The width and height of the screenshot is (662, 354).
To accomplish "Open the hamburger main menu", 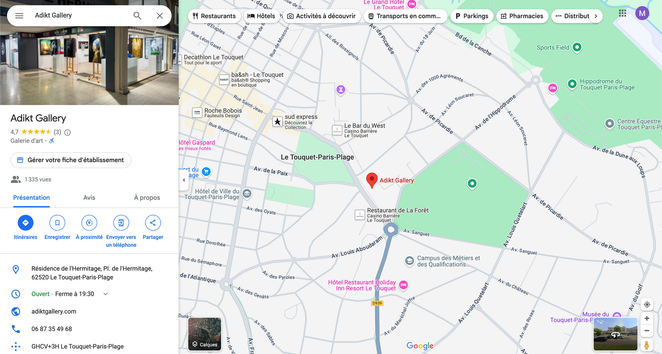I will (19, 16).
